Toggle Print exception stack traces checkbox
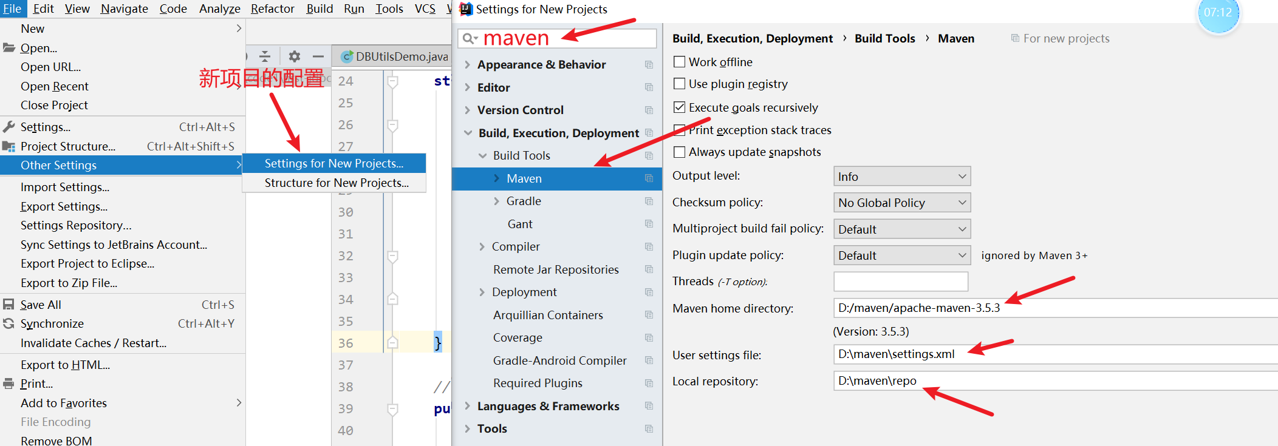This screenshot has height=446, width=1278. coord(680,130)
